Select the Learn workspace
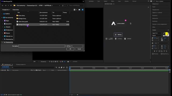 (119, 1)
